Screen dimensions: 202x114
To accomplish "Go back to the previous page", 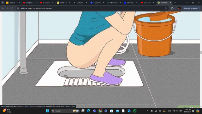I will pos(3,9).
